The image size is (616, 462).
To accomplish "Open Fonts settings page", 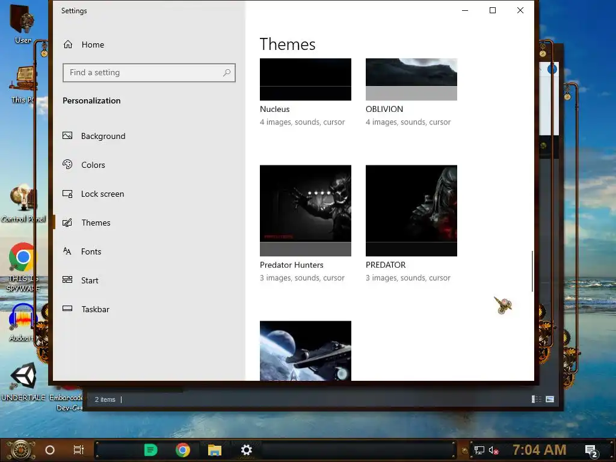I will [x=82, y=251].
